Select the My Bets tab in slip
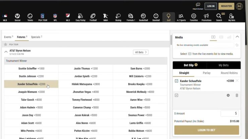 click(224, 65)
